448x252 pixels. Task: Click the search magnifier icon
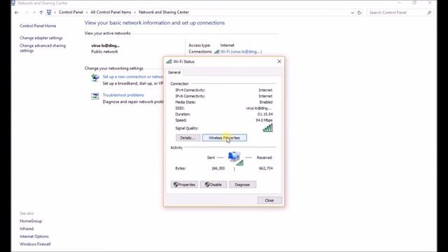pos(429,13)
